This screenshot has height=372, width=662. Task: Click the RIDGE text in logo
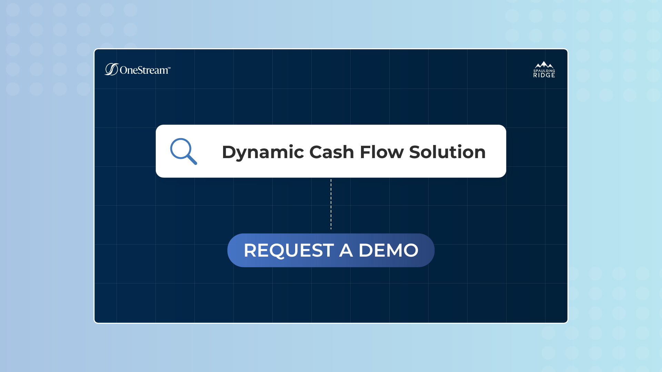point(544,75)
